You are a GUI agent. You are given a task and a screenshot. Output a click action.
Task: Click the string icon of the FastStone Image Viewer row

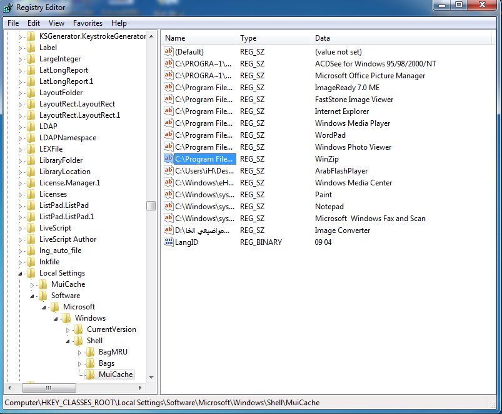[169, 99]
